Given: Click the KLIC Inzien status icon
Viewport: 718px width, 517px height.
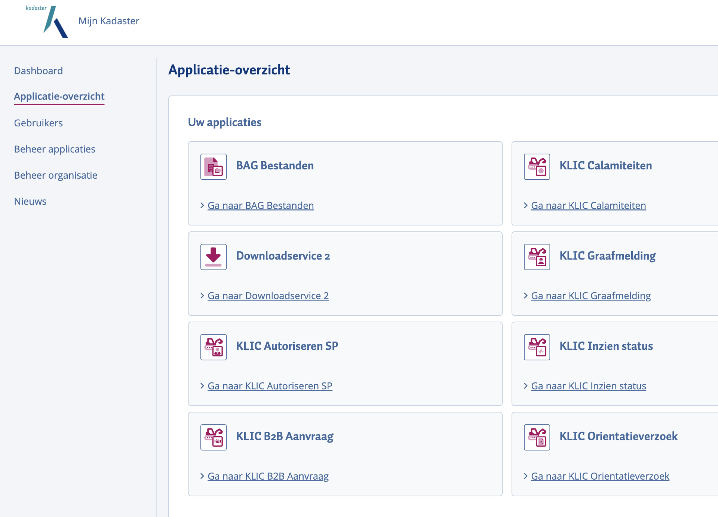Looking at the screenshot, I should click(x=537, y=347).
